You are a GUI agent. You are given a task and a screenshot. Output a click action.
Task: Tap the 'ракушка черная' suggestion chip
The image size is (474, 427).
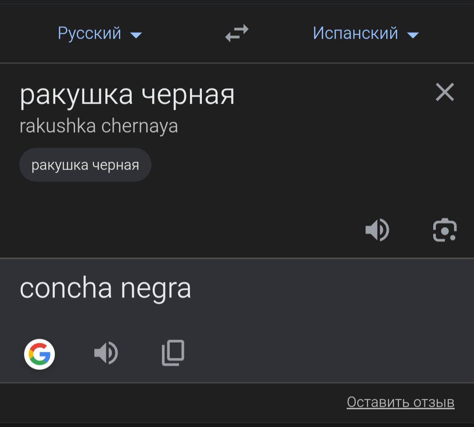click(85, 165)
